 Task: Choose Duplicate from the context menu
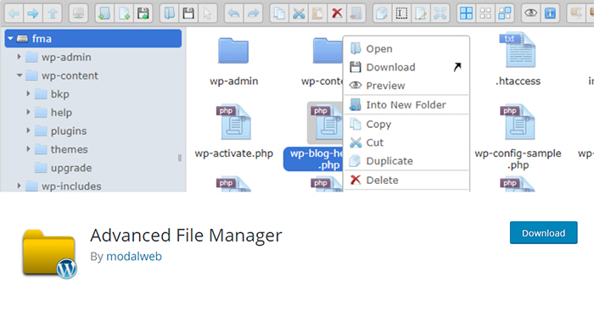tap(406, 161)
